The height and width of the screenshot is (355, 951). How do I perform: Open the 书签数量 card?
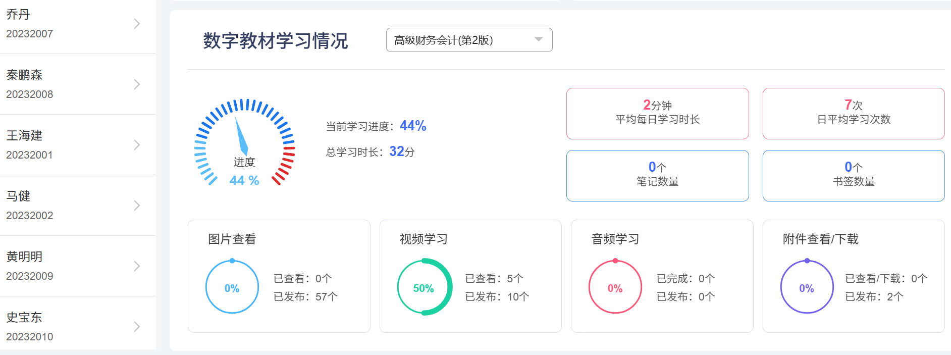point(853,176)
